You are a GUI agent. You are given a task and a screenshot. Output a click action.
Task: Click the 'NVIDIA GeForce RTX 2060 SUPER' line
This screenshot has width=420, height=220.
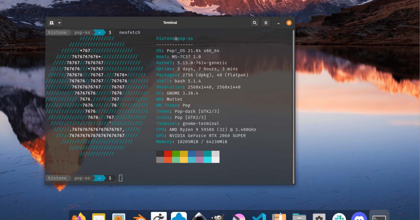[201, 136]
